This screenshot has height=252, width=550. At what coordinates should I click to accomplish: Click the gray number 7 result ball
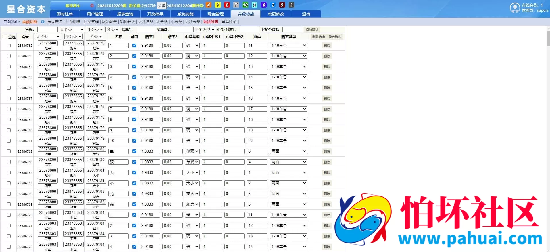tap(236, 5)
